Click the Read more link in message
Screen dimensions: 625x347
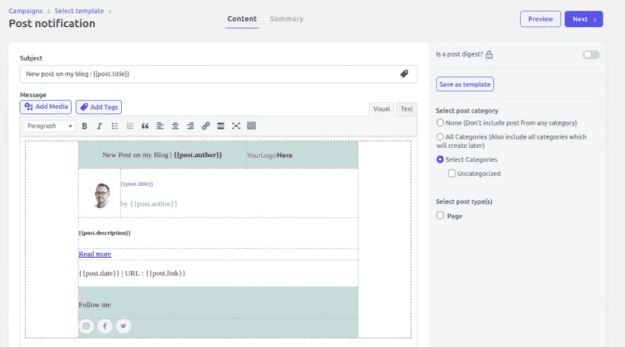(x=95, y=254)
